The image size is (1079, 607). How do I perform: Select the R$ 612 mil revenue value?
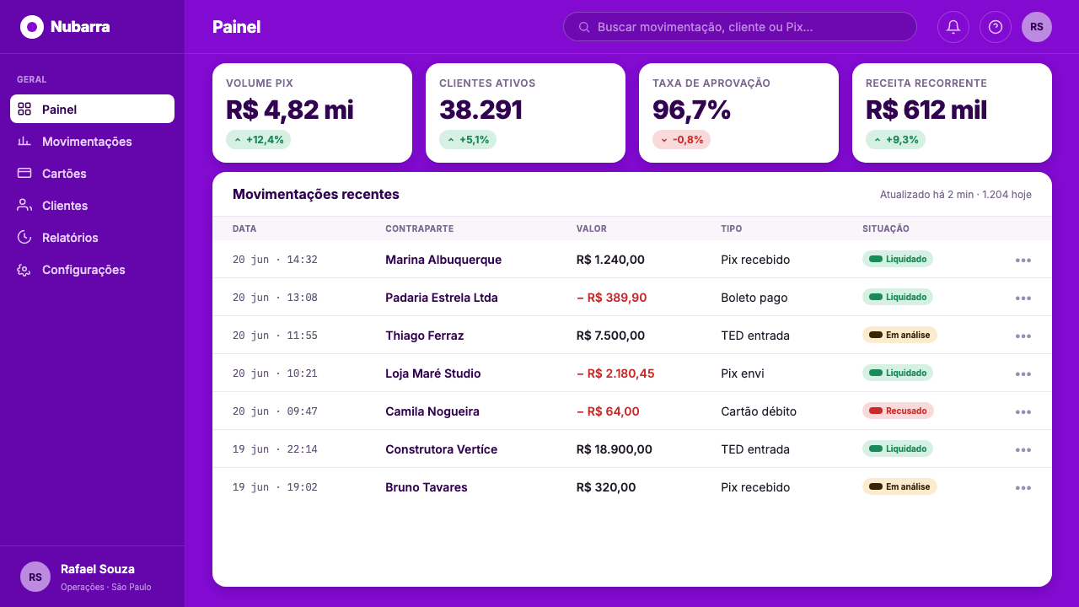(x=926, y=110)
